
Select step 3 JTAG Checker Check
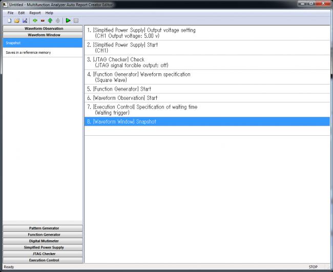coord(207,62)
